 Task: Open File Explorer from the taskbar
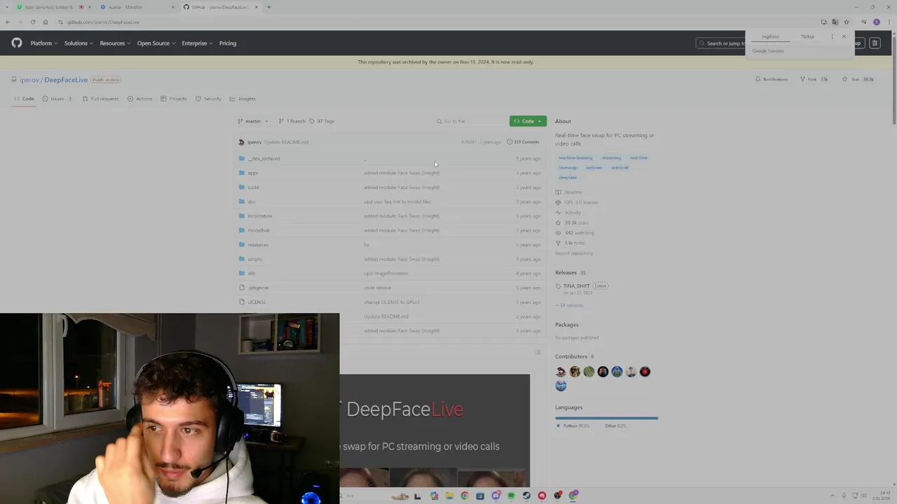tap(448, 496)
